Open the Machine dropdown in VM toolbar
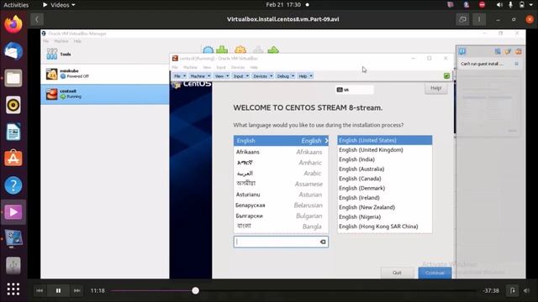The image size is (538, 302). (200, 76)
